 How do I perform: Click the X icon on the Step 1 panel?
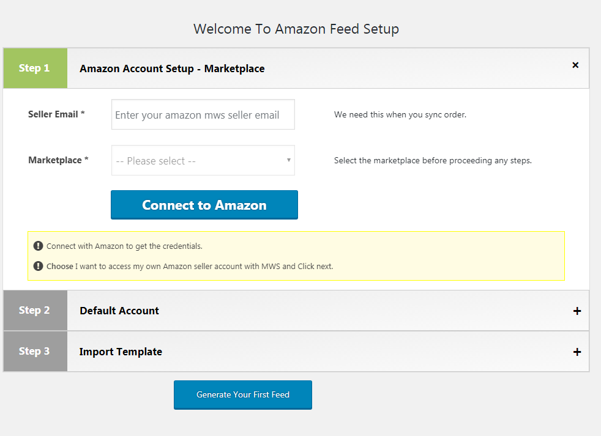pos(575,65)
